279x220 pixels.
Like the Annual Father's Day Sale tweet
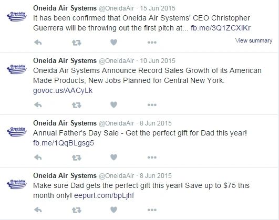[113, 157]
